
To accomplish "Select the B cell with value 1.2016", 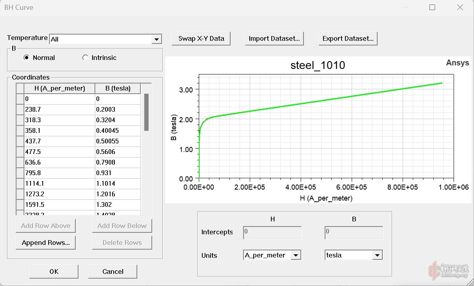I will tap(118, 194).
